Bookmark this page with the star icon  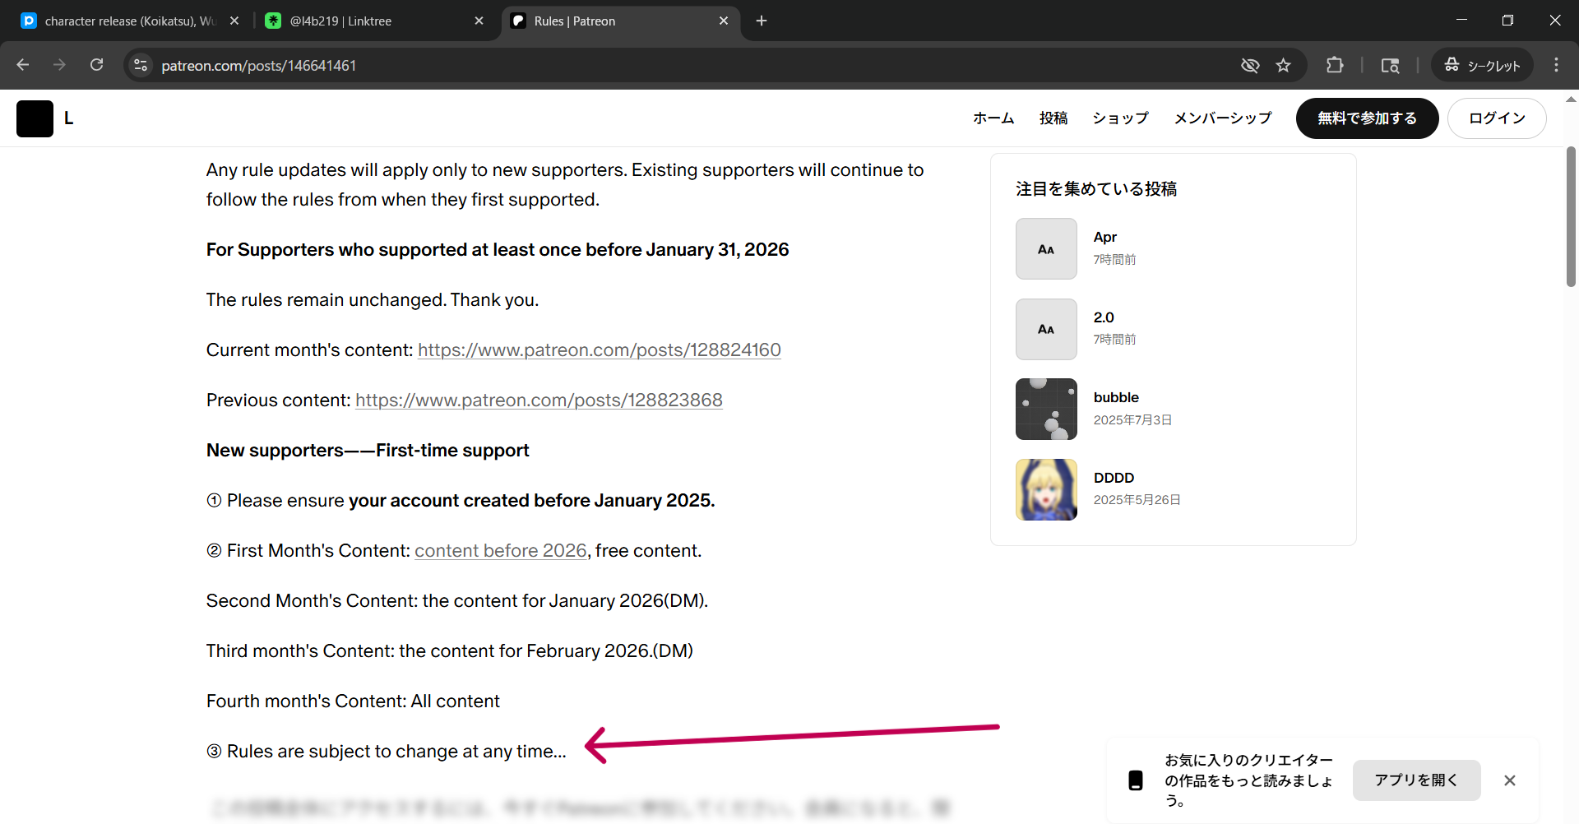point(1283,65)
